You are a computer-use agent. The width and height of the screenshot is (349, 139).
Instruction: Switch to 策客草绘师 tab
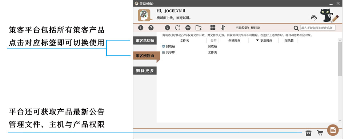(145, 41)
